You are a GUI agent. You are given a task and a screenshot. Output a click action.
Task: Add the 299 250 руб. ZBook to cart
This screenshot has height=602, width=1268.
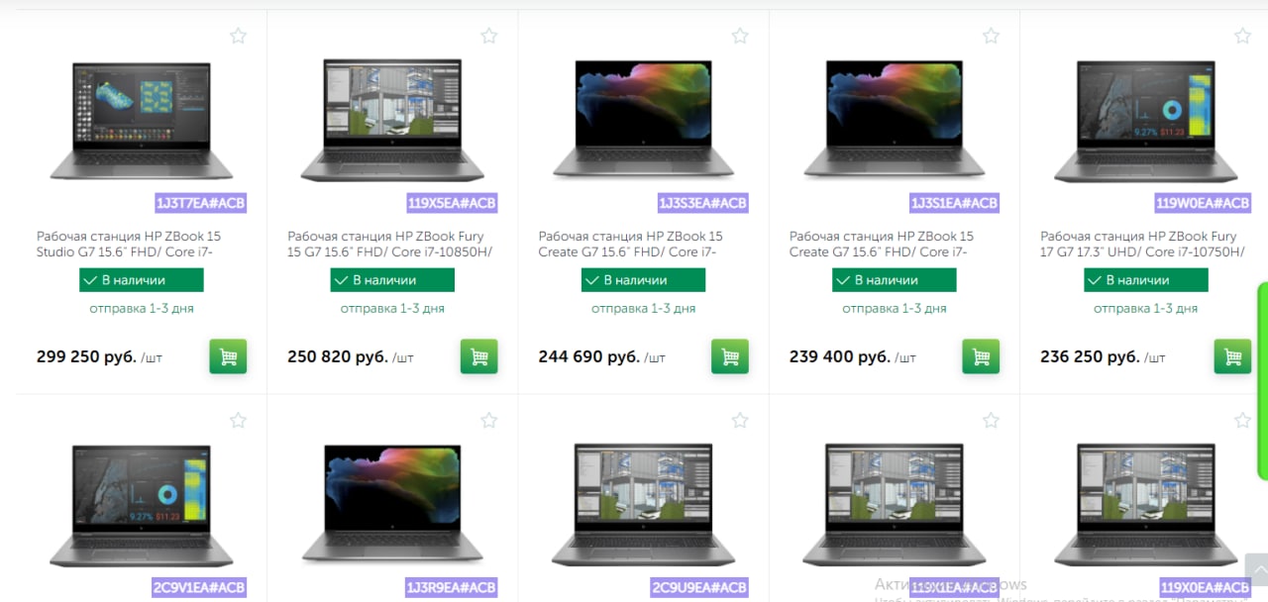(x=228, y=356)
